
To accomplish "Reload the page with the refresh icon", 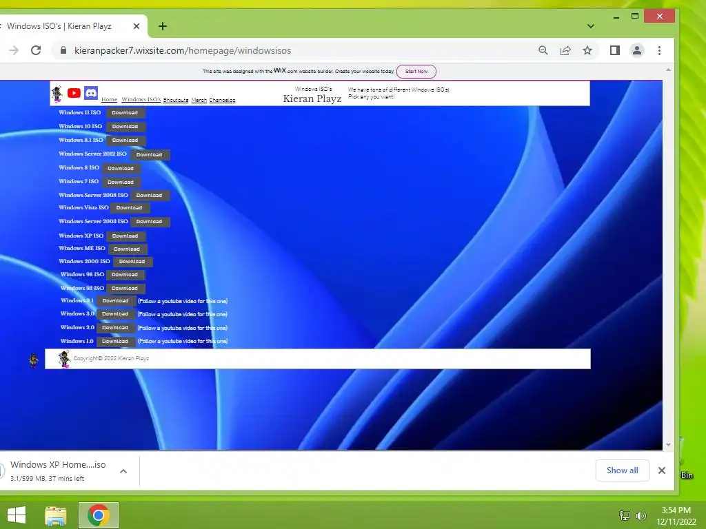I will click(x=36, y=50).
